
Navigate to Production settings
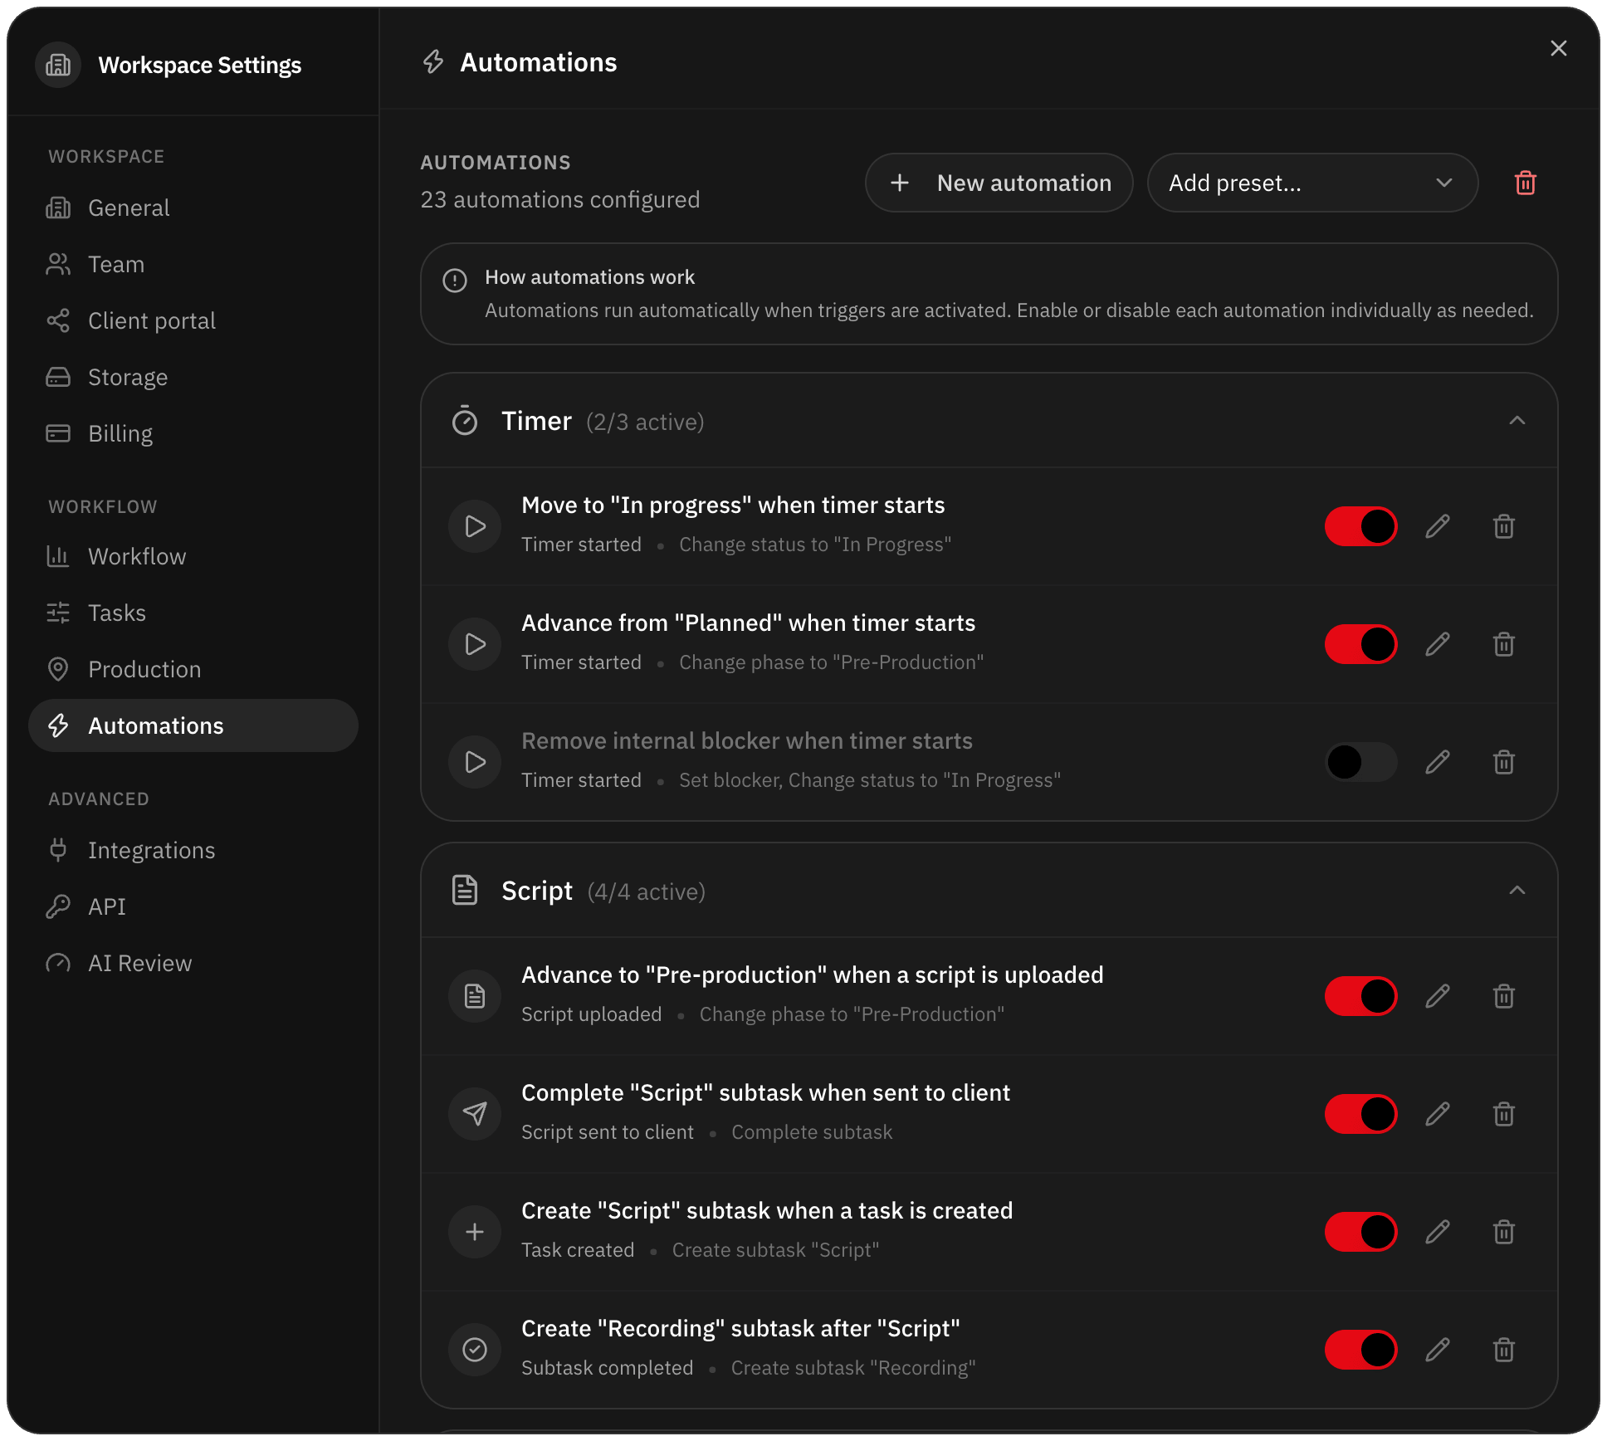coord(193,669)
